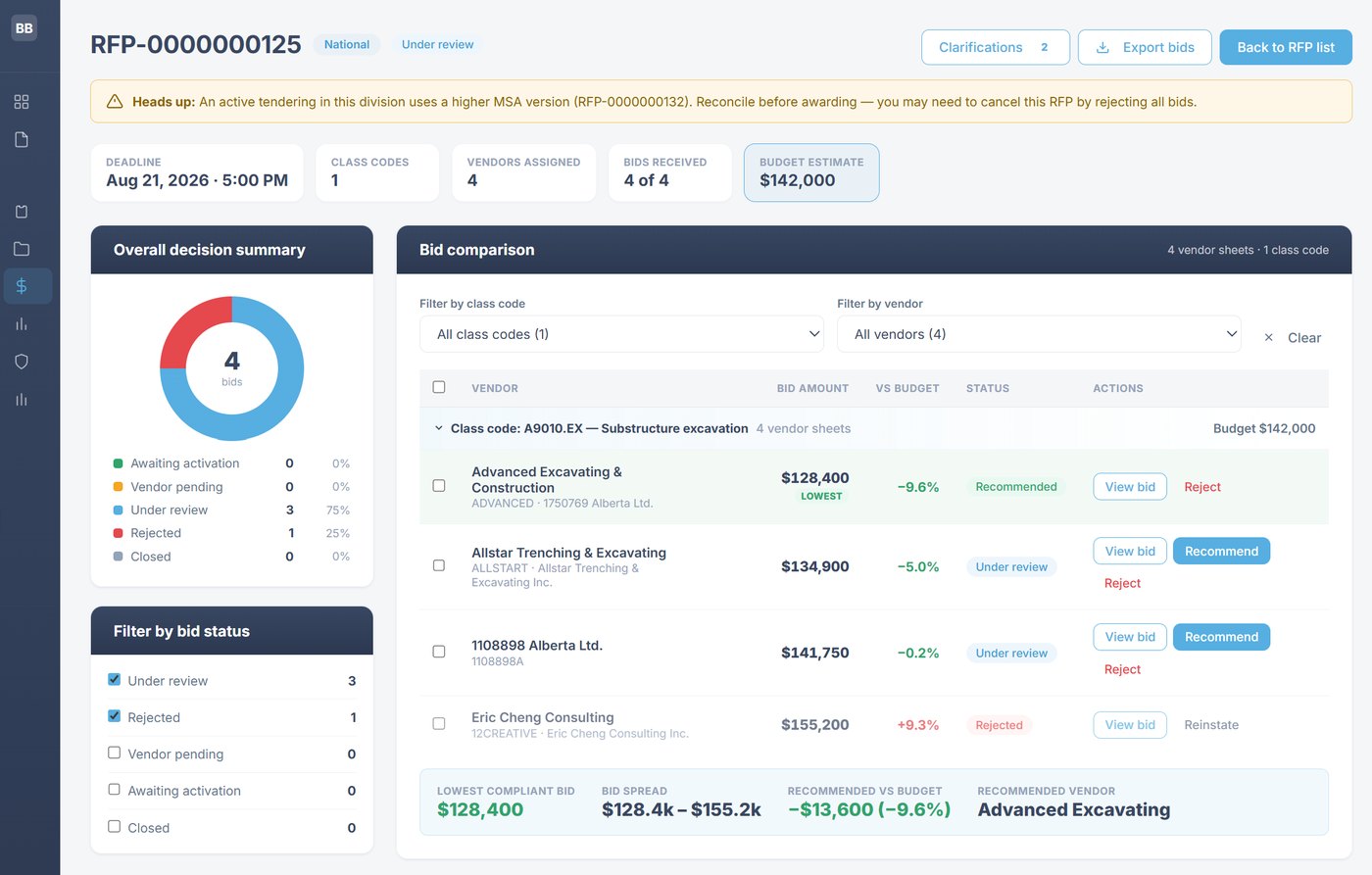Check the Allstar Trenching & Excavating row checkbox
Viewport: 1372px width, 875px height.
[x=439, y=565]
